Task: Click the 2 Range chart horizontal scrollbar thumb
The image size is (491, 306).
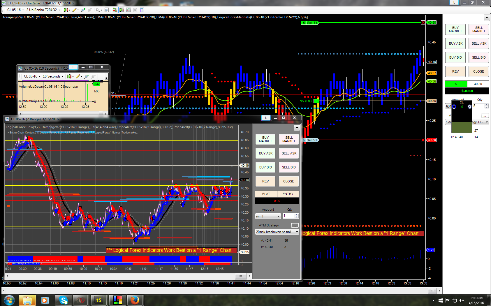Action: [241, 276]
